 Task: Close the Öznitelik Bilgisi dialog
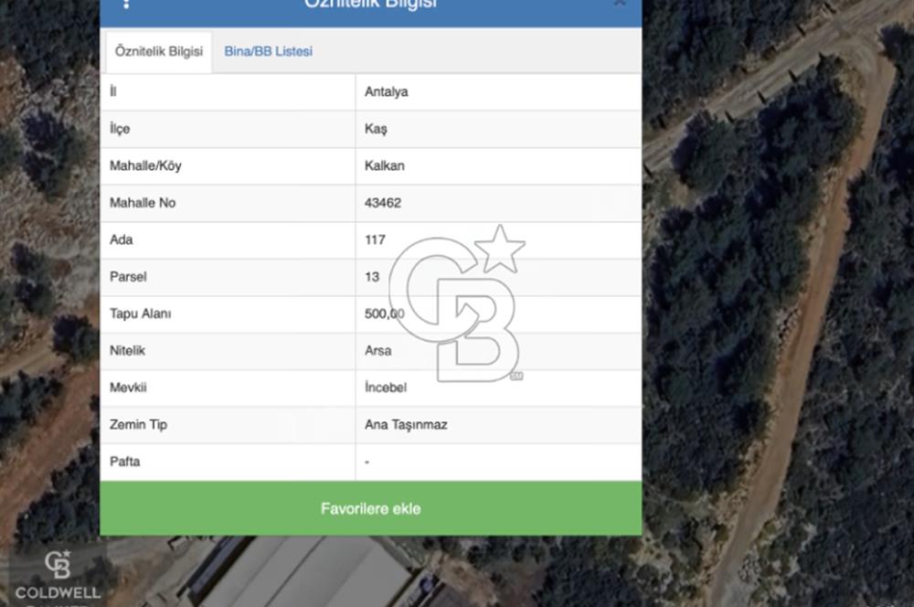620,4
